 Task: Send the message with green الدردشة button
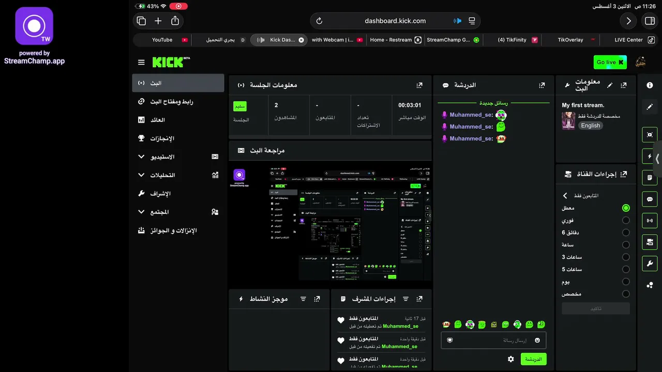point(533,359)
